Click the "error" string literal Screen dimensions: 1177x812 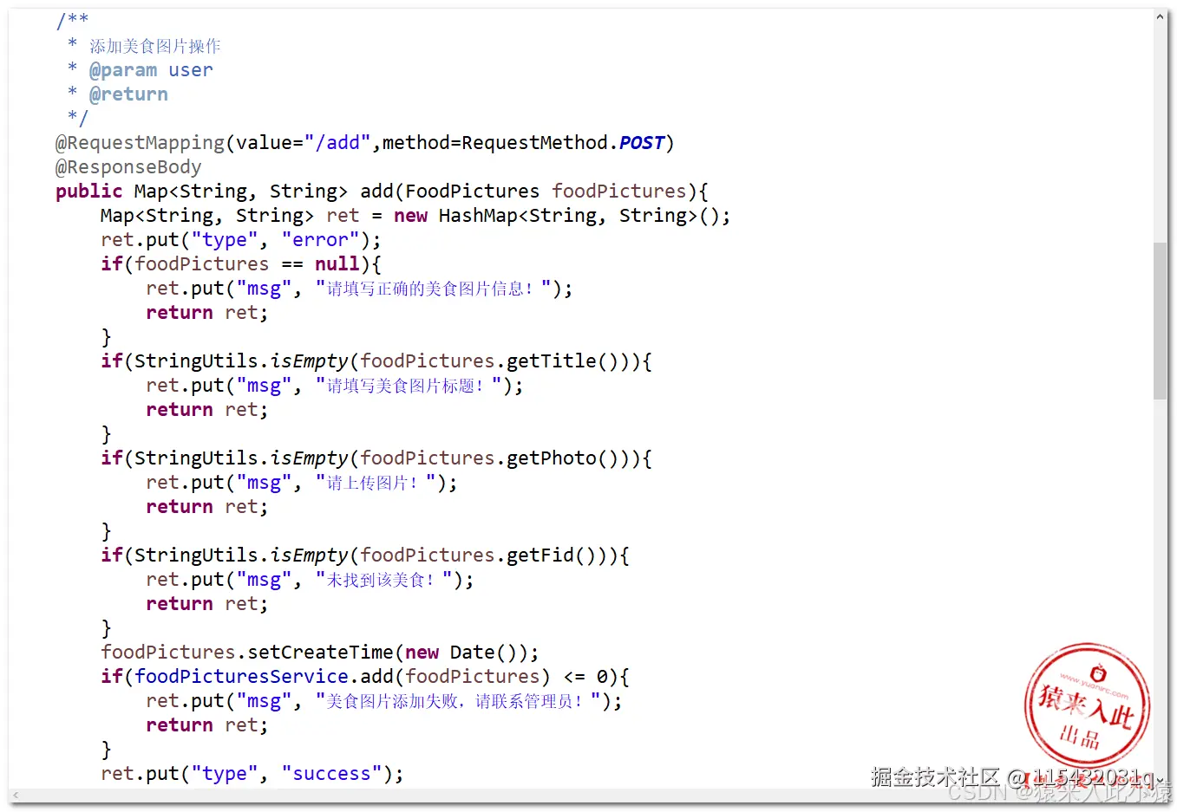click(x=321, y=240)
